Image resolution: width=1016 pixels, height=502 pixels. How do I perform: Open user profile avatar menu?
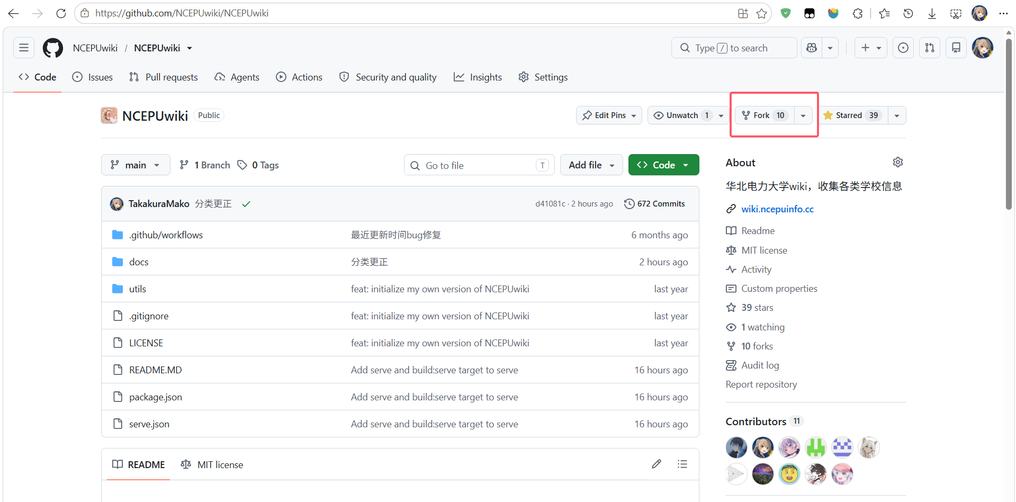[983, 48]
